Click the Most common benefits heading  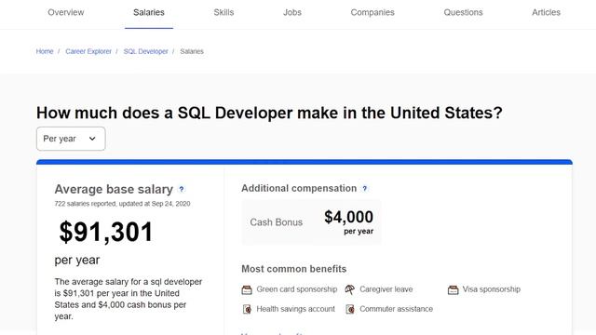(294, 269)
